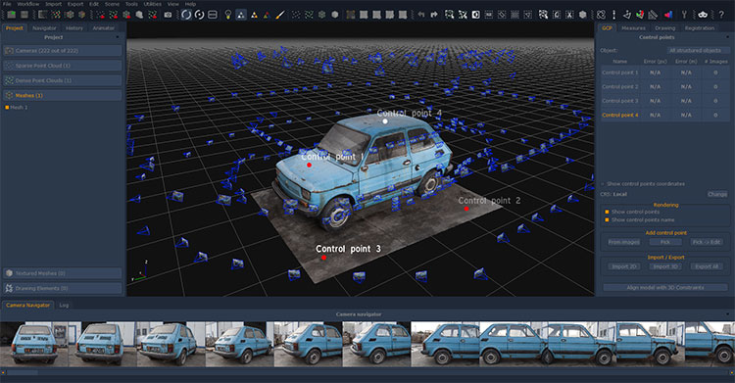Expand Cameras (222 out of 222) section
This screenshot has height=383, width=735.
click(63, 50)
